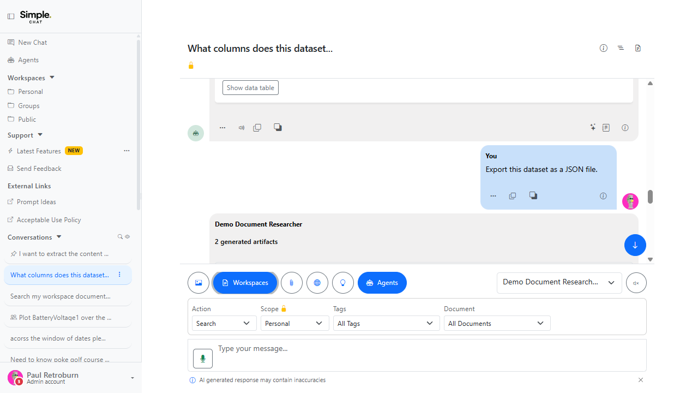This screenshot has height=393, width=698.
Task: Toggle web search globe button
Action: click(317, 283)
